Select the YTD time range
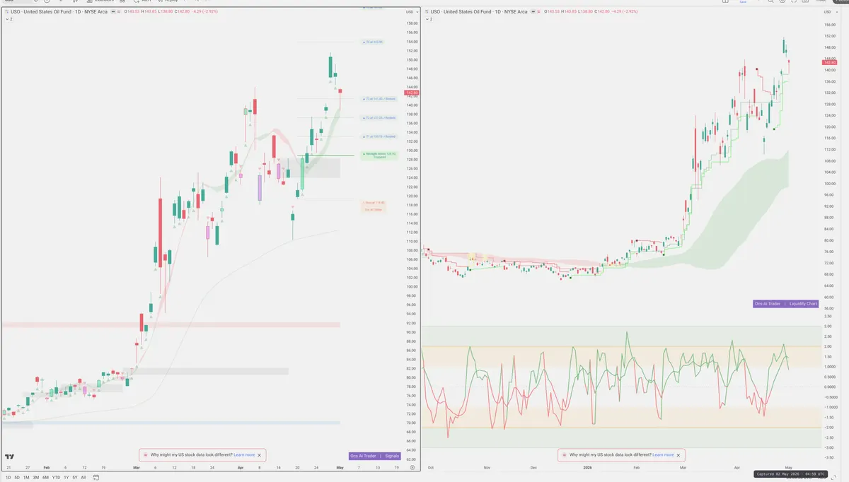 pyautogui.click(x=56, y=478)
